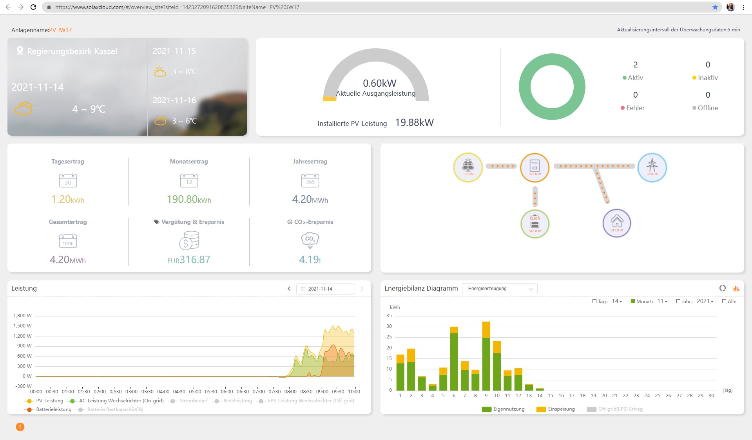Click the Leistung date field 2021-11-14
Viewport: 752px width, 440px height.
(x=325, y=289)
